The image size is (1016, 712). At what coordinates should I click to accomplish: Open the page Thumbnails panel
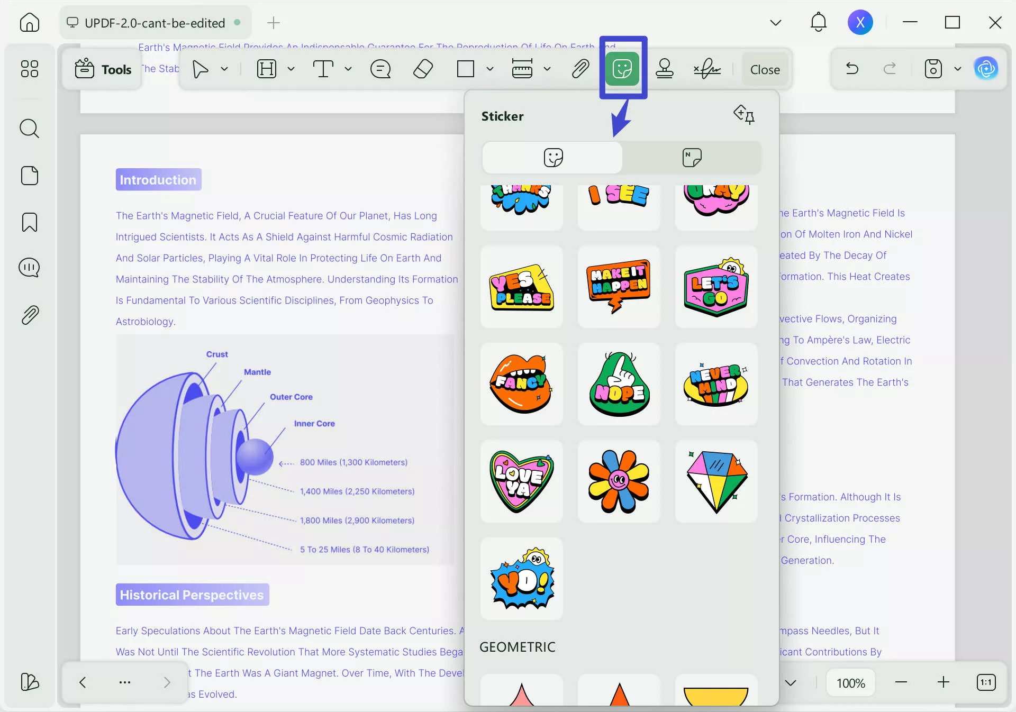pyautogui.click(x=29, y=175)
